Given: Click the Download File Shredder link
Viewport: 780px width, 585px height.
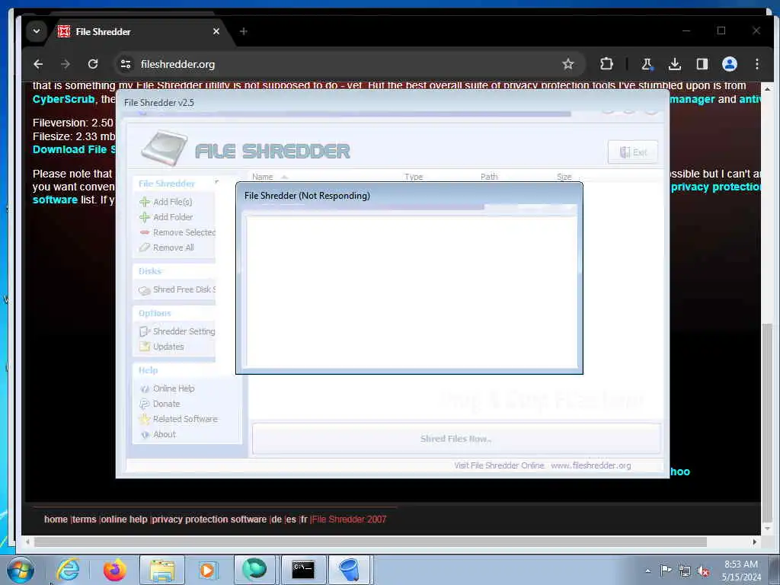Looking at the screenshot, I should point(74,149).
